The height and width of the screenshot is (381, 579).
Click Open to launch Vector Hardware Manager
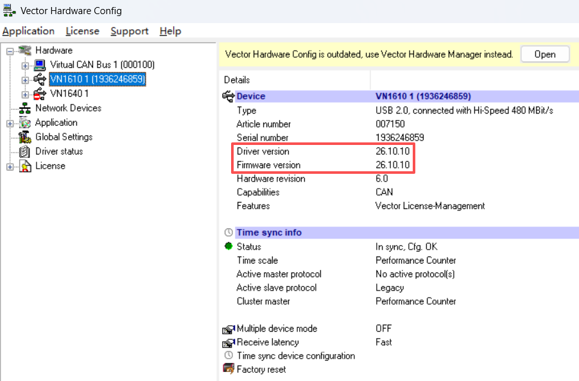click(x=545, y=55)
